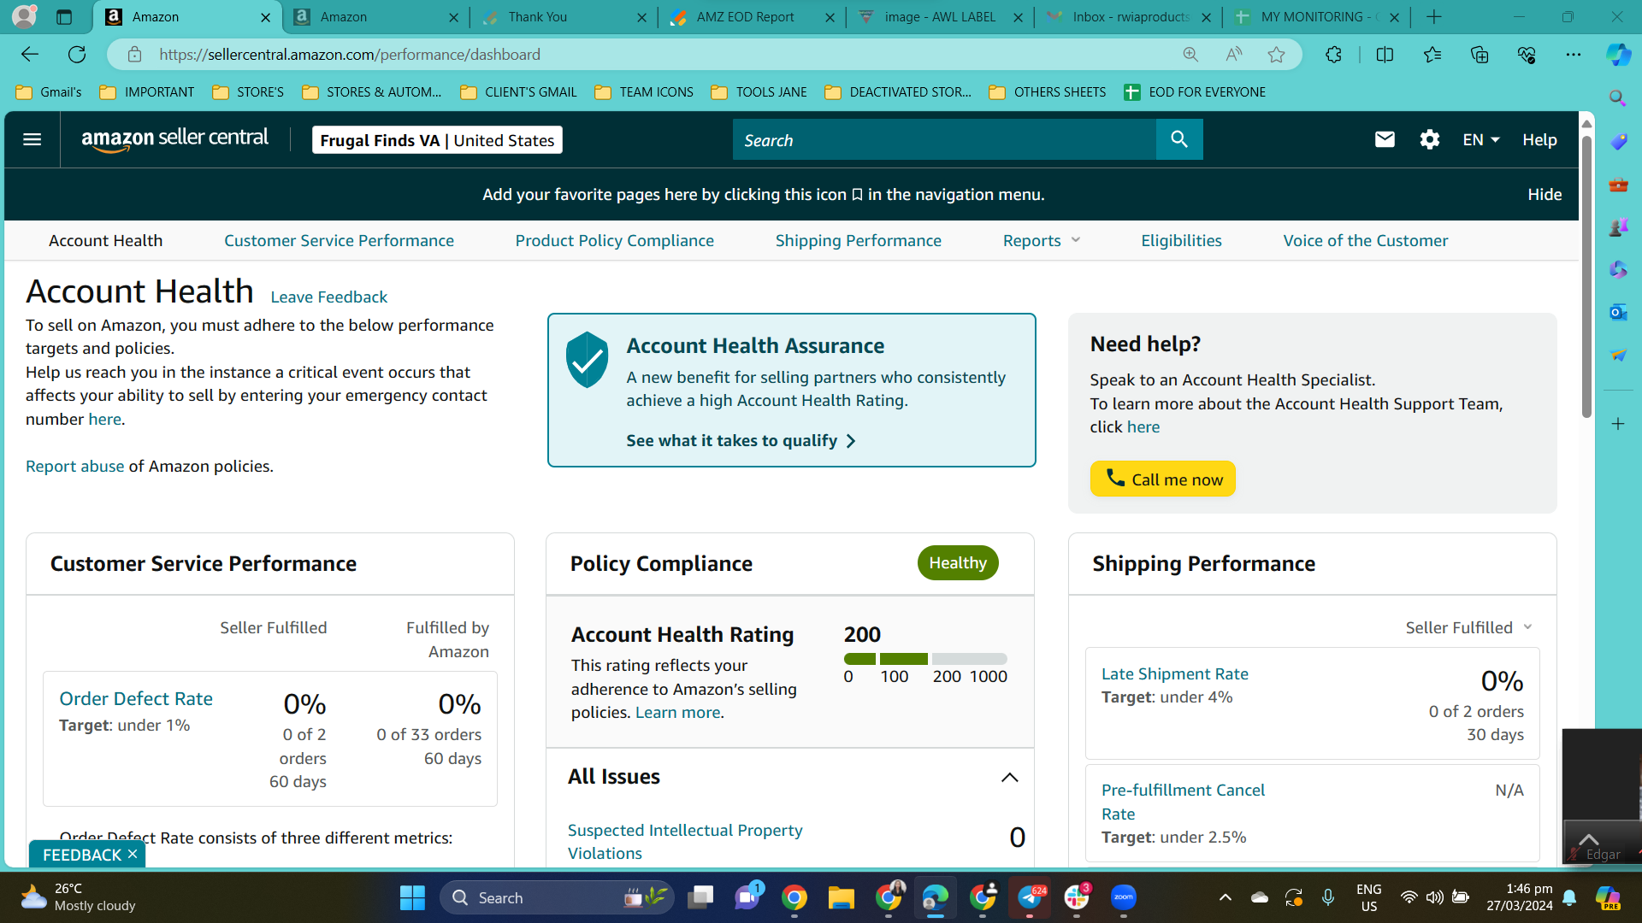The image size is (1642, 923).
Task: Open the EOD FOR EVERYONE bookmark
Action: (x=1195, y=92)
